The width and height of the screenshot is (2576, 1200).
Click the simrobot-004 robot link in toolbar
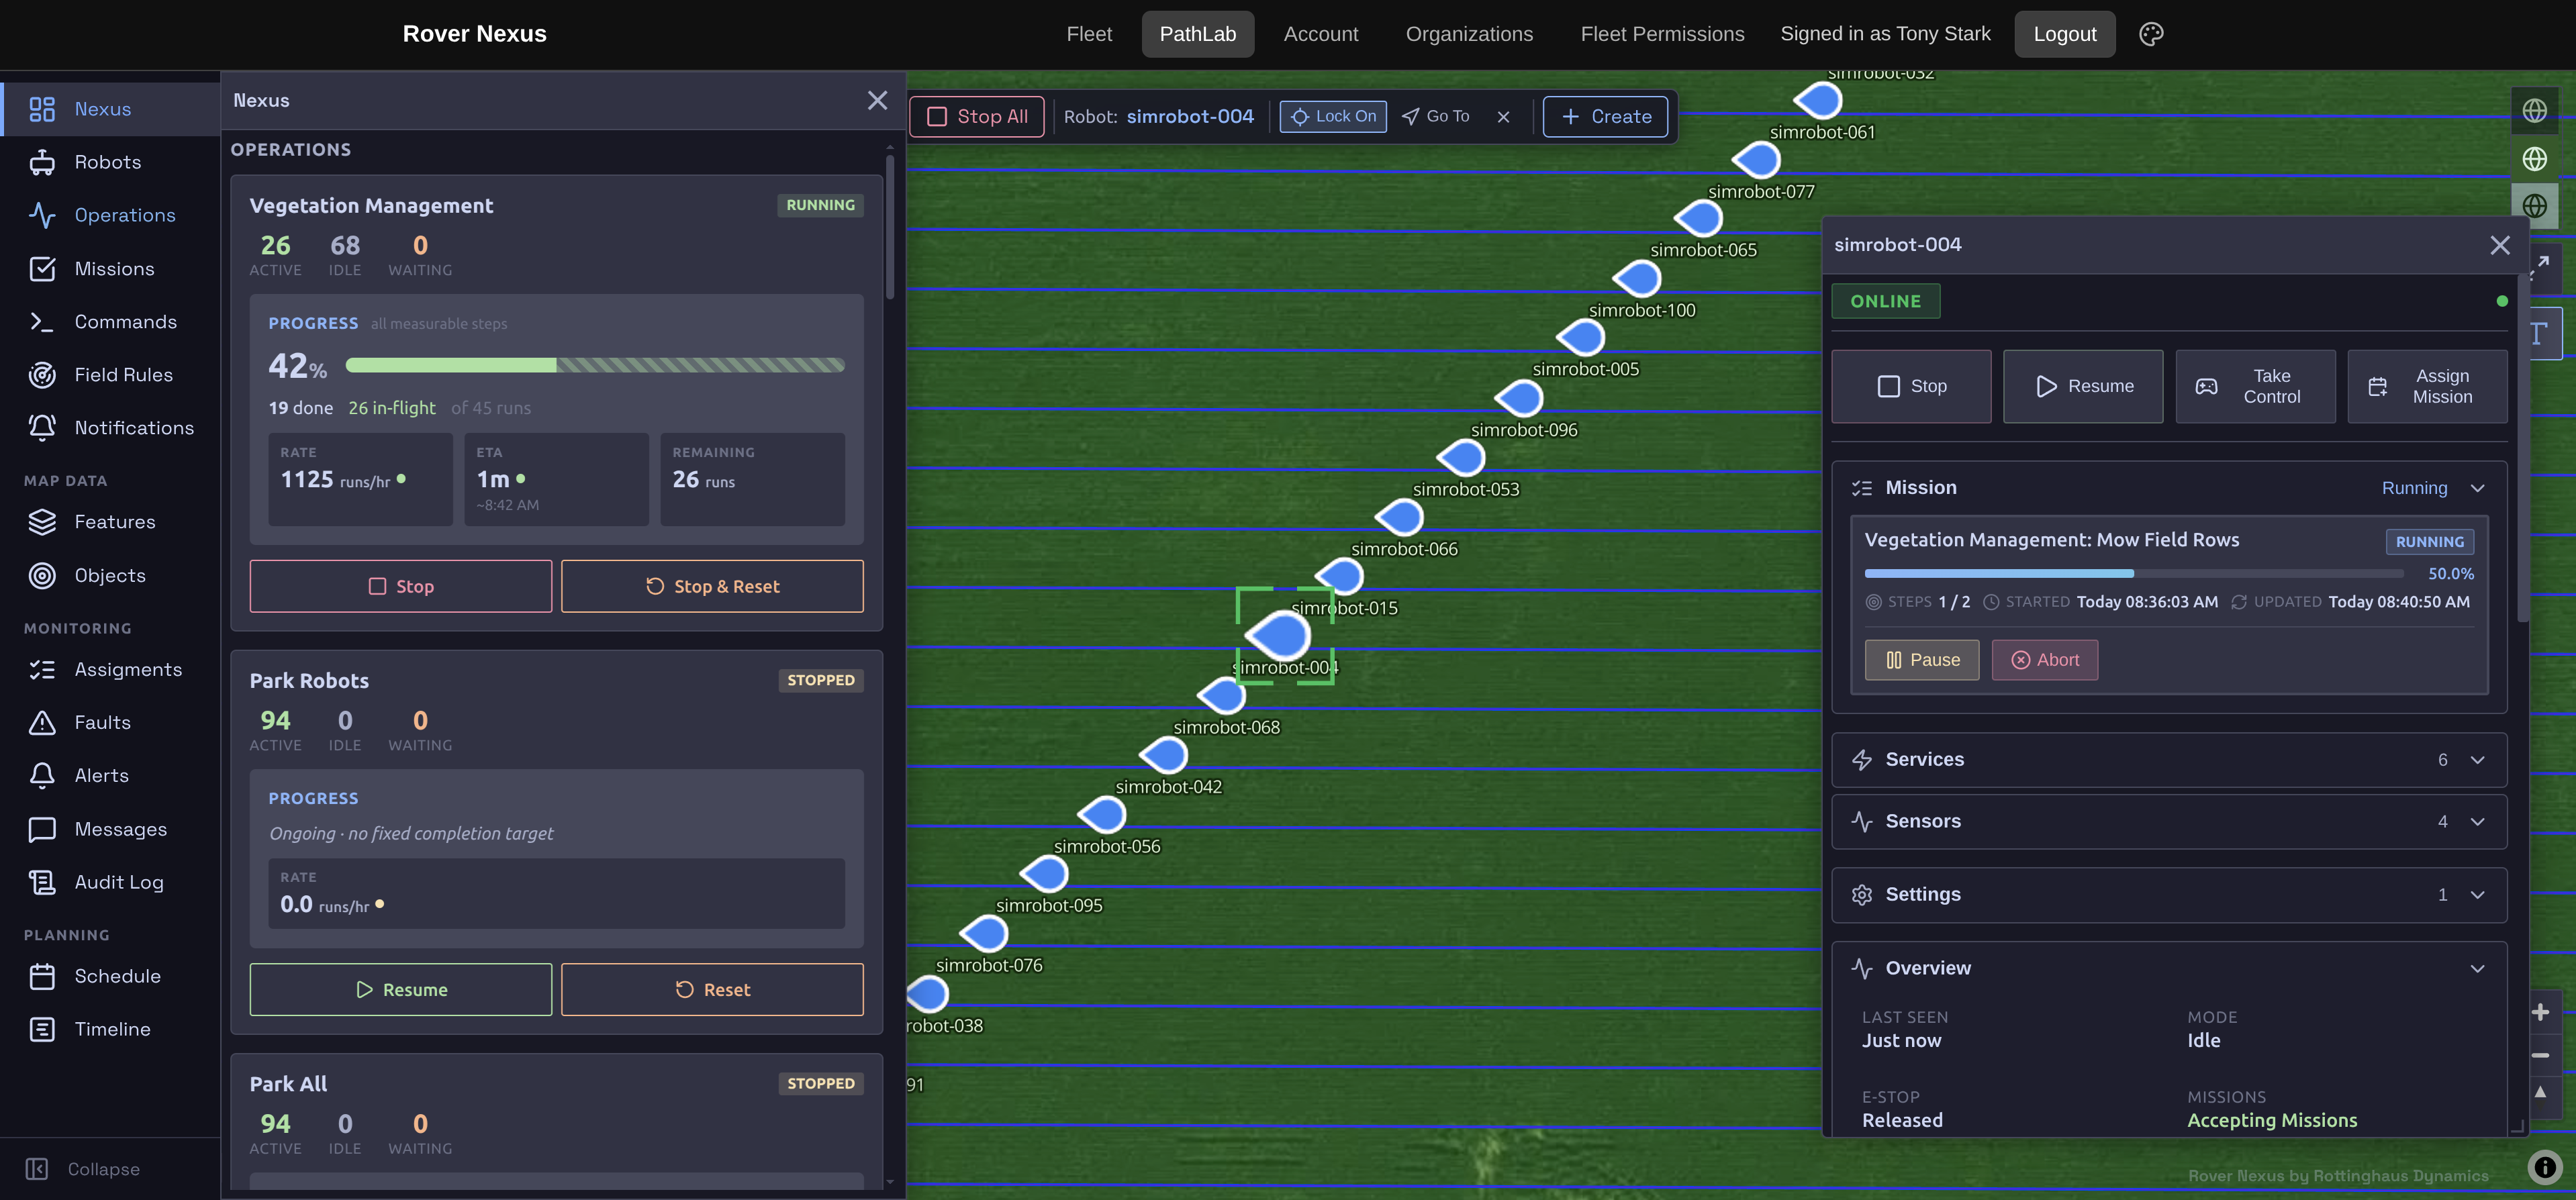tap(1189, 117)
